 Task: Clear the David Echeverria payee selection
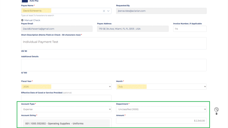coord(104,11)
